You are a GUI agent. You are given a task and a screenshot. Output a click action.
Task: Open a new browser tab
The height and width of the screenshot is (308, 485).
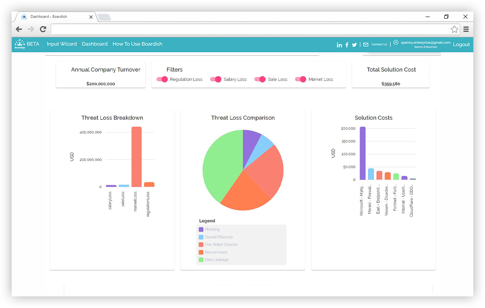pyautogui.click(x=105, y=17)
